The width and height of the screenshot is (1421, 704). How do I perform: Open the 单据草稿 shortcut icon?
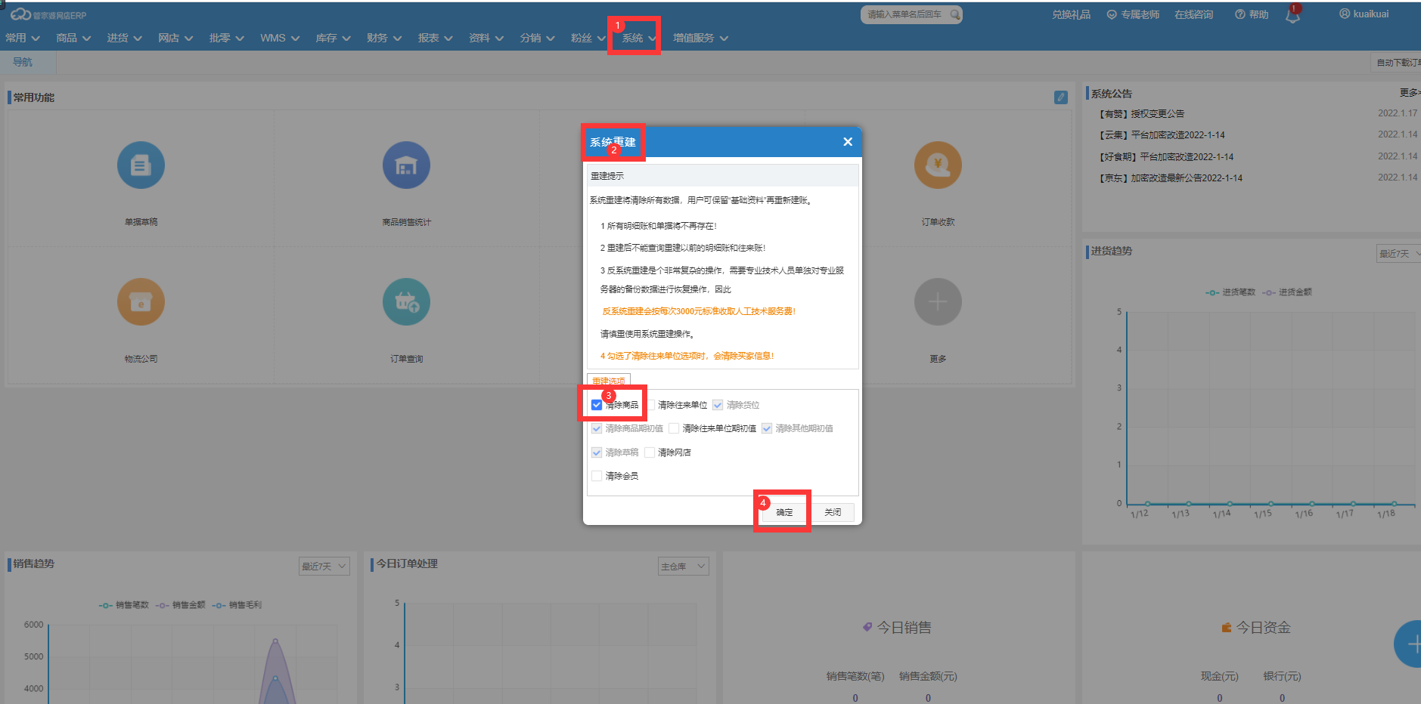(141, 165)
